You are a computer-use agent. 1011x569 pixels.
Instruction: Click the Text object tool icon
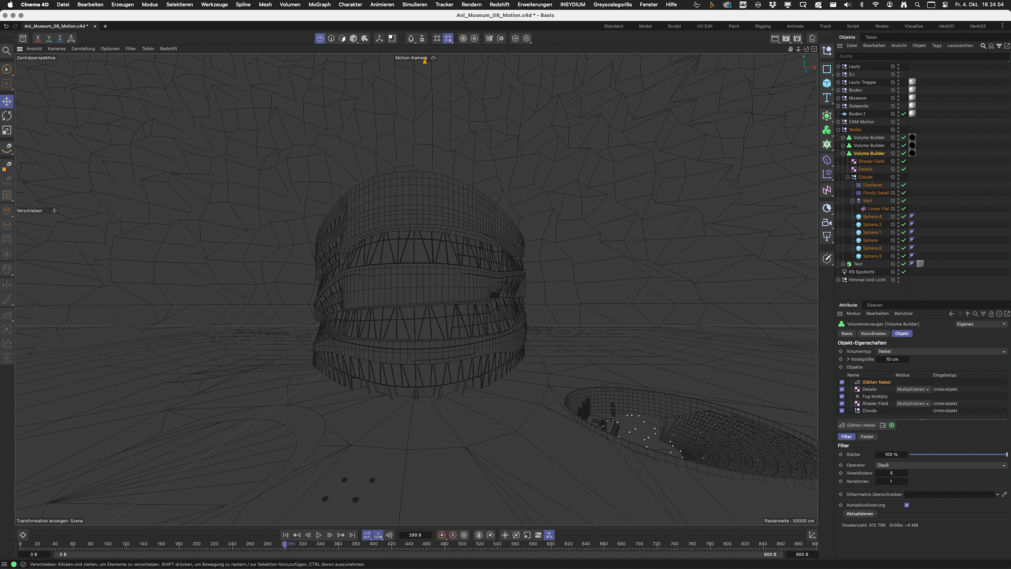coord(827,98)
